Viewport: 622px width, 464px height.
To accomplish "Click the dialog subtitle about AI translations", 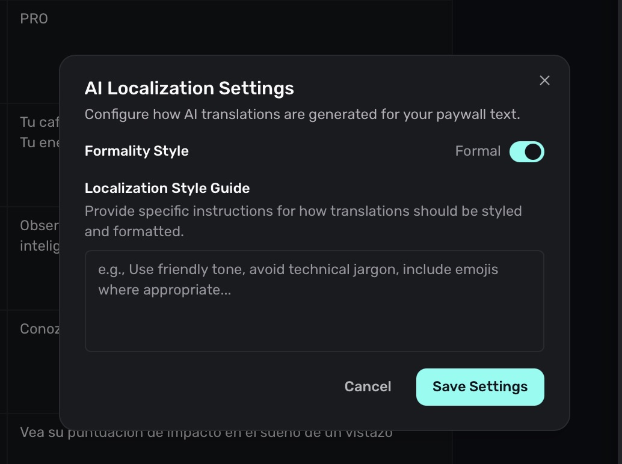I will [303, 114].
